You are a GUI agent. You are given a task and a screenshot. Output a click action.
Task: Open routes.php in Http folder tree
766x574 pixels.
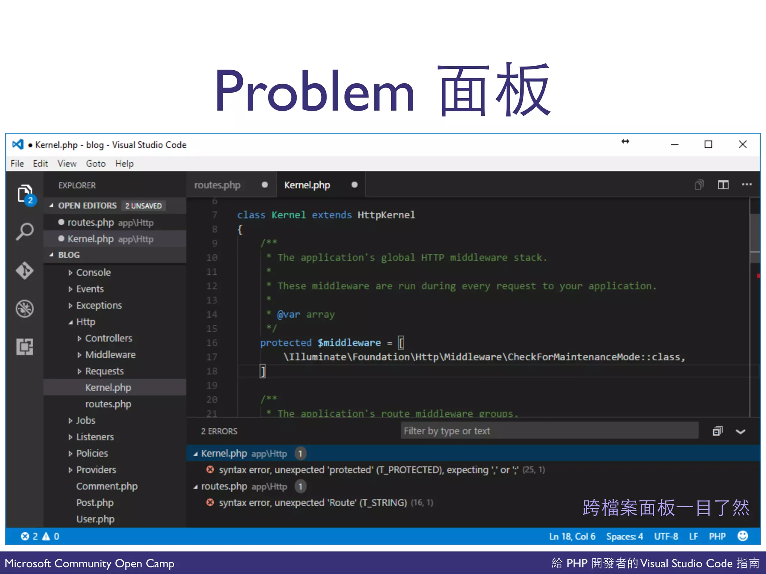pos(115,404)
